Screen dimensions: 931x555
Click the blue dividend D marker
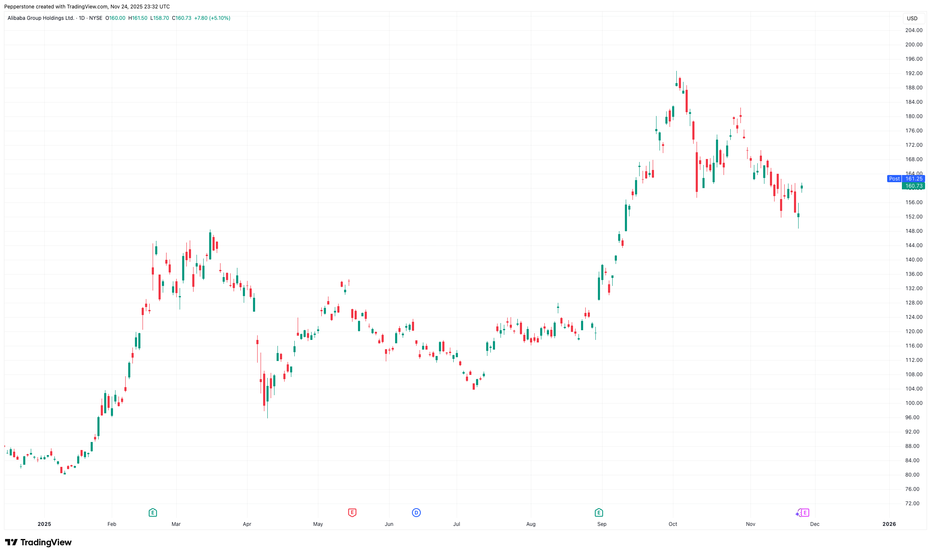(416, 512)
